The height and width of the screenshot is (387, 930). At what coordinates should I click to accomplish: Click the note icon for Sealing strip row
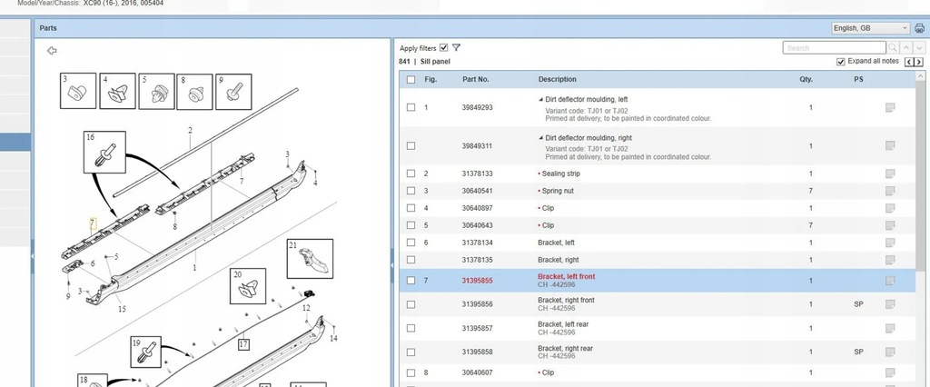890,174
